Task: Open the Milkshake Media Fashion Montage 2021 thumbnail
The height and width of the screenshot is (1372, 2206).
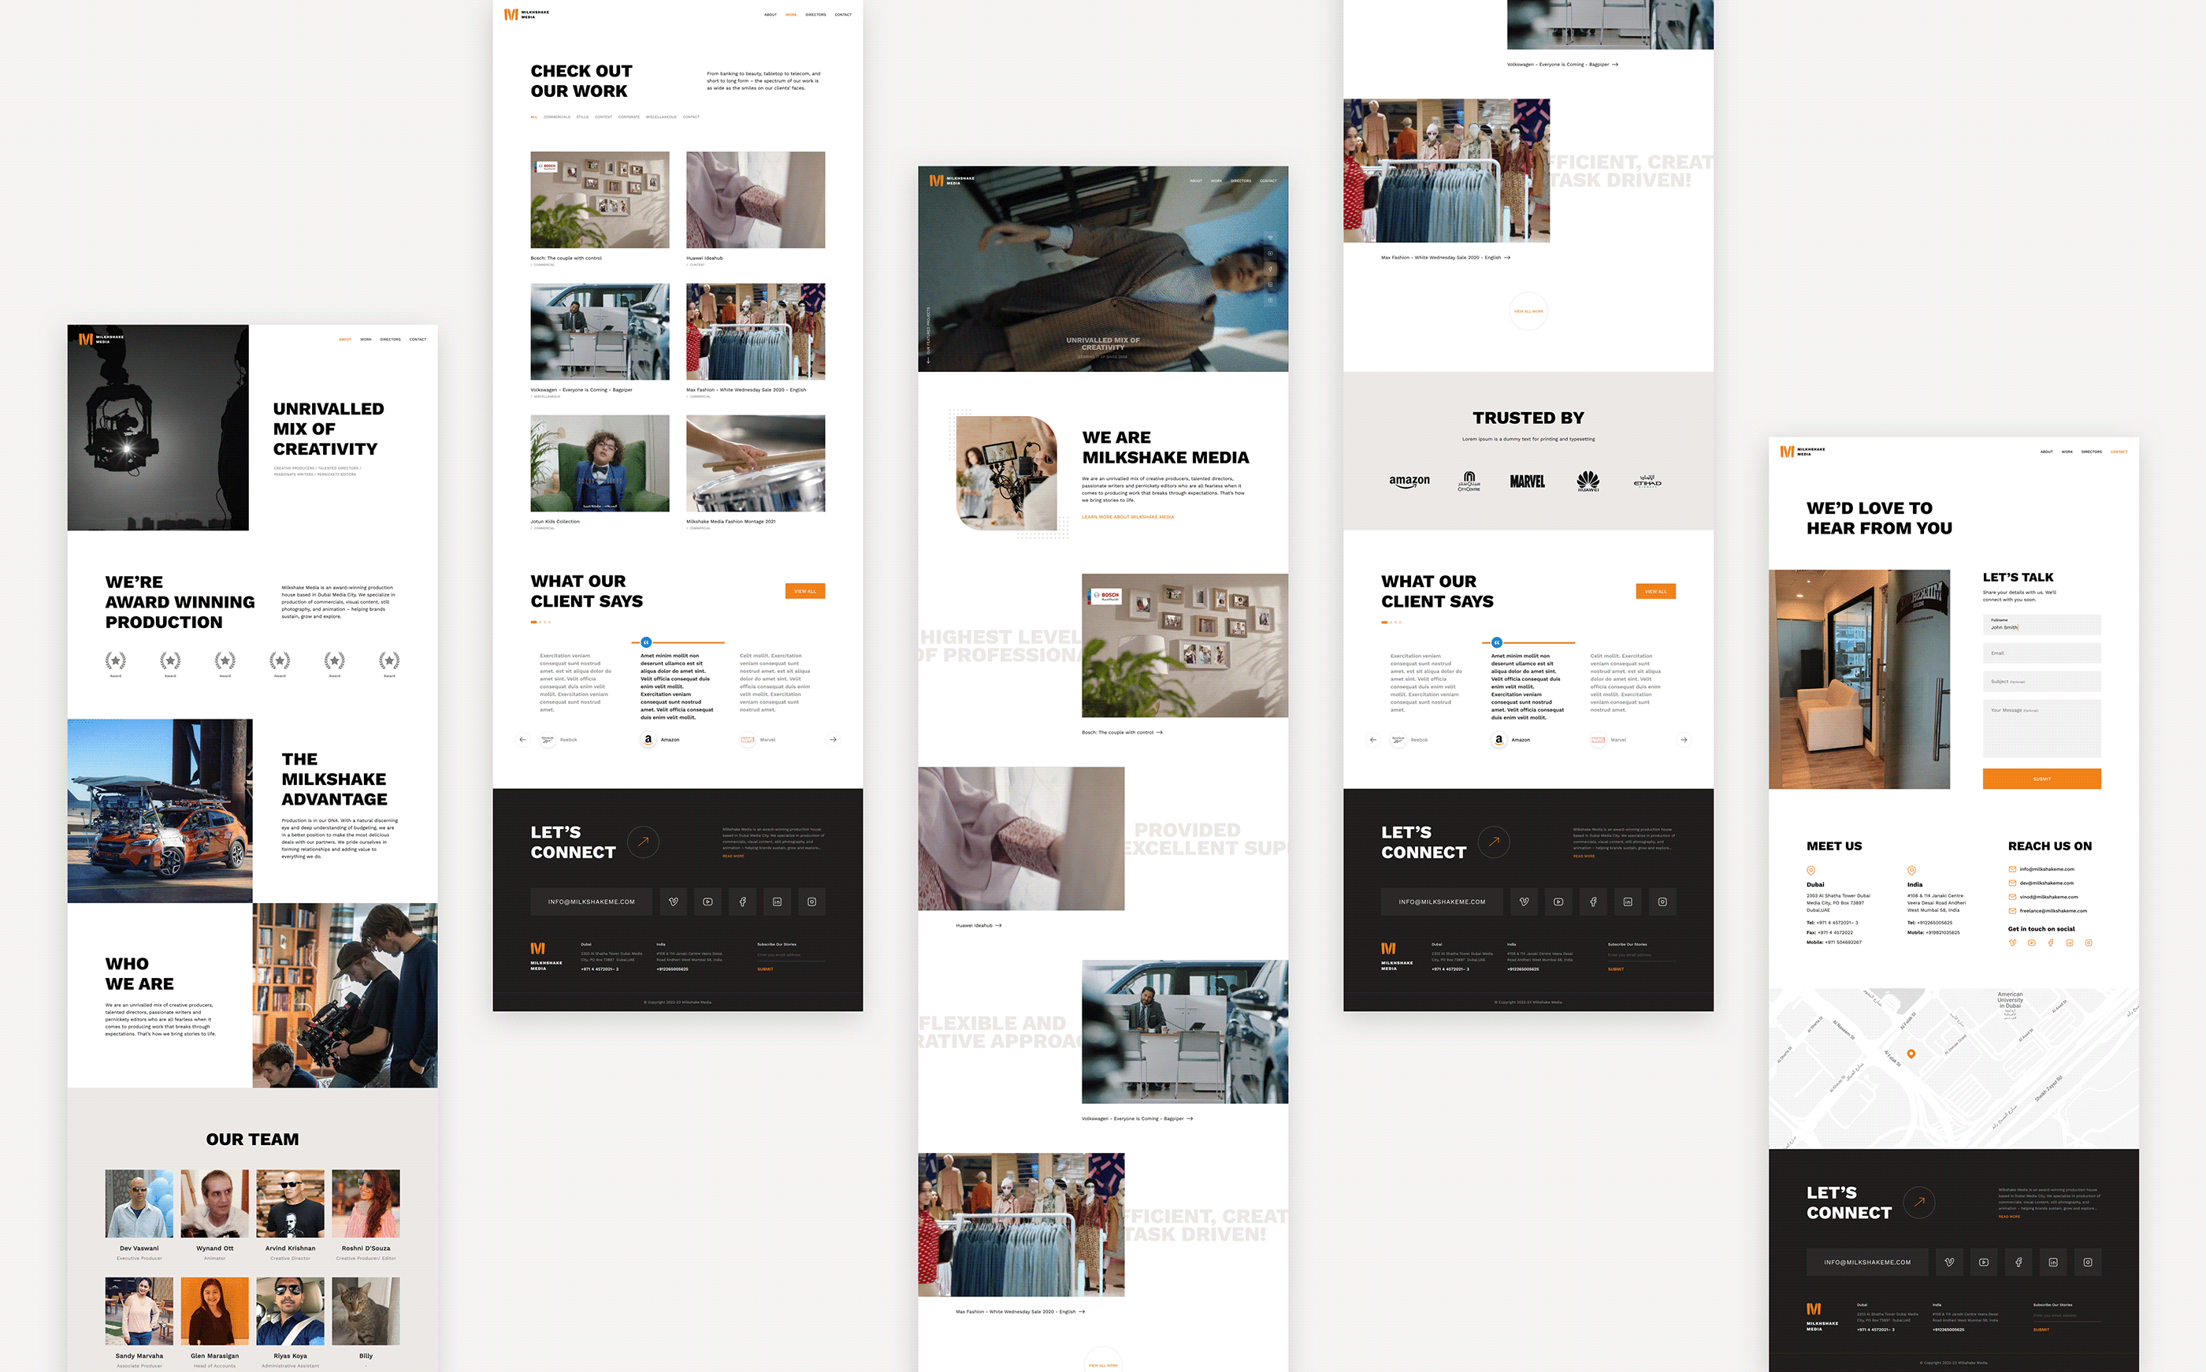Action: pyautogui.click(x=756, y=463)
